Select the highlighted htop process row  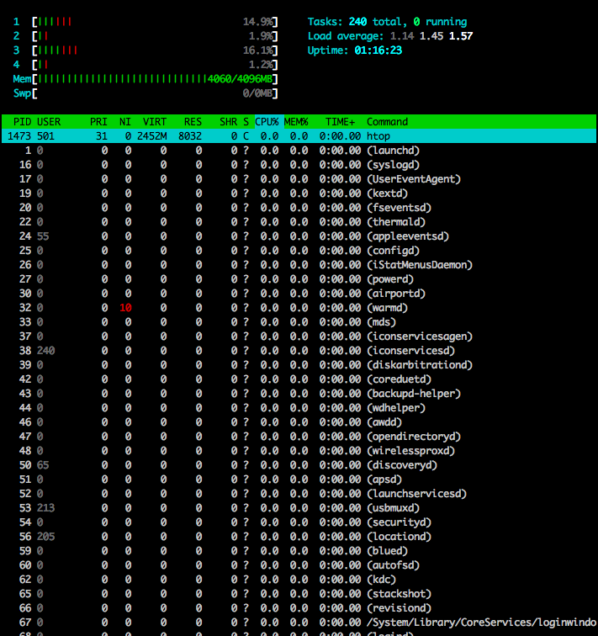(299, 136)
